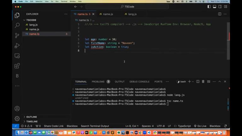Change end of line sequence LF
The width and height of the screenshot is (242, 136).
click(x=169, y=126)
